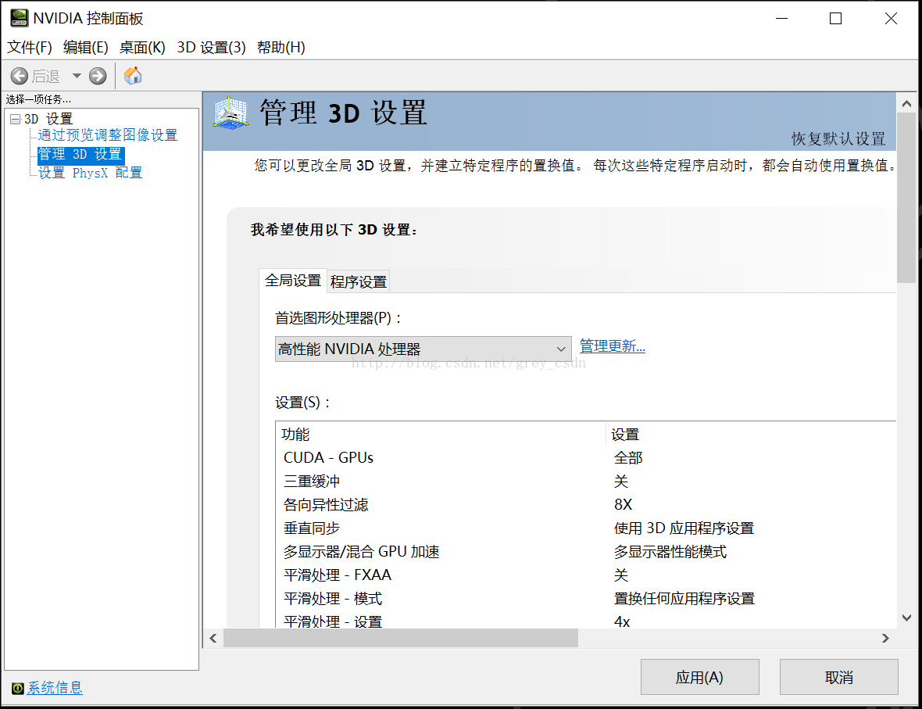This screenshot has width=922, height=709.
Task: Click the horizontal scrollbar right arrow
Action: point(885,639)
